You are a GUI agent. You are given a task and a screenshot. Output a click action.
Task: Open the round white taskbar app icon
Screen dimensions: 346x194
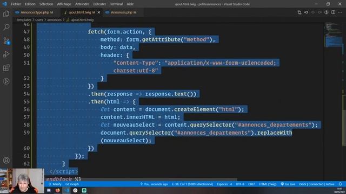[x=75, y=190]
